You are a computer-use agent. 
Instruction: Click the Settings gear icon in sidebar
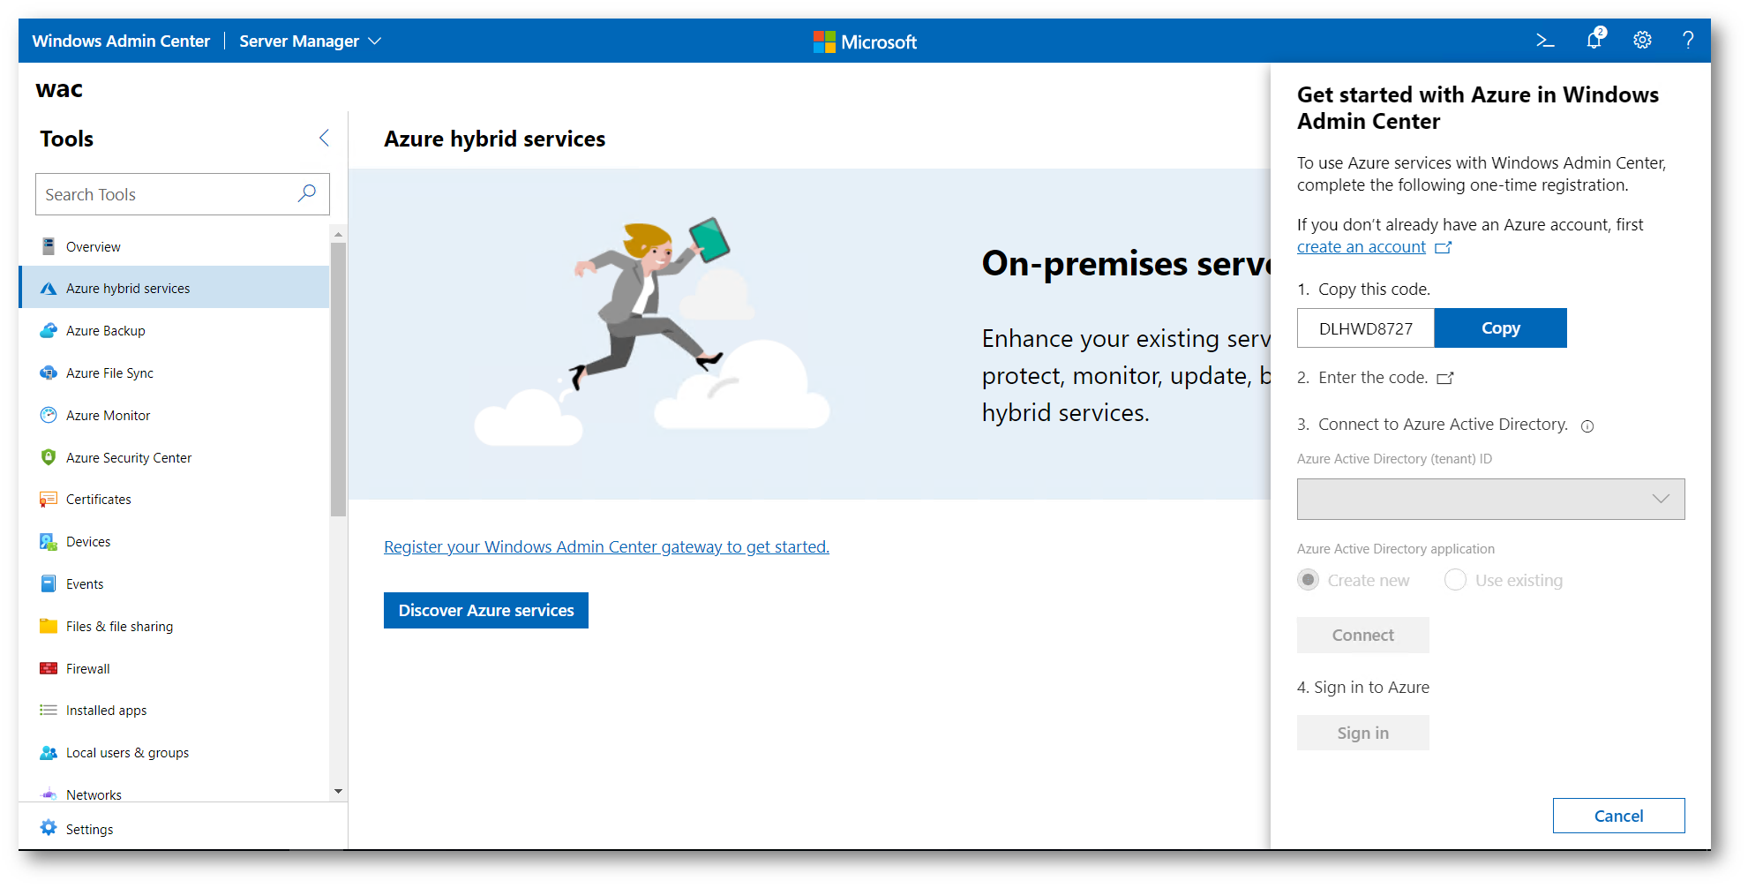pos(49,828)
